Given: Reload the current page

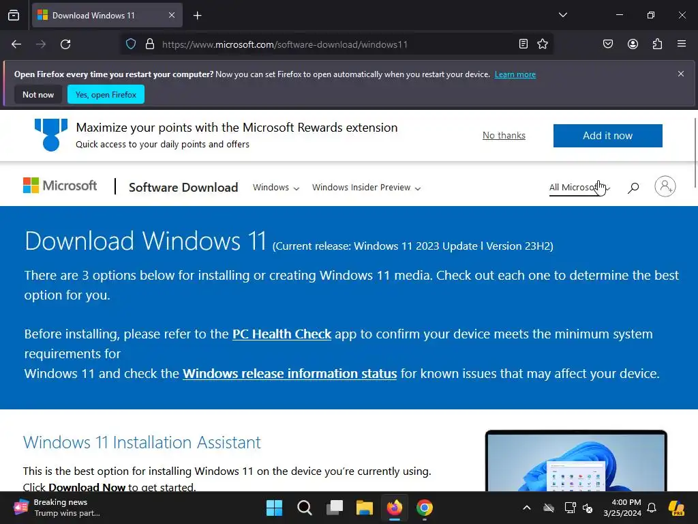Looking at the screenshot, I should point(65,44).
